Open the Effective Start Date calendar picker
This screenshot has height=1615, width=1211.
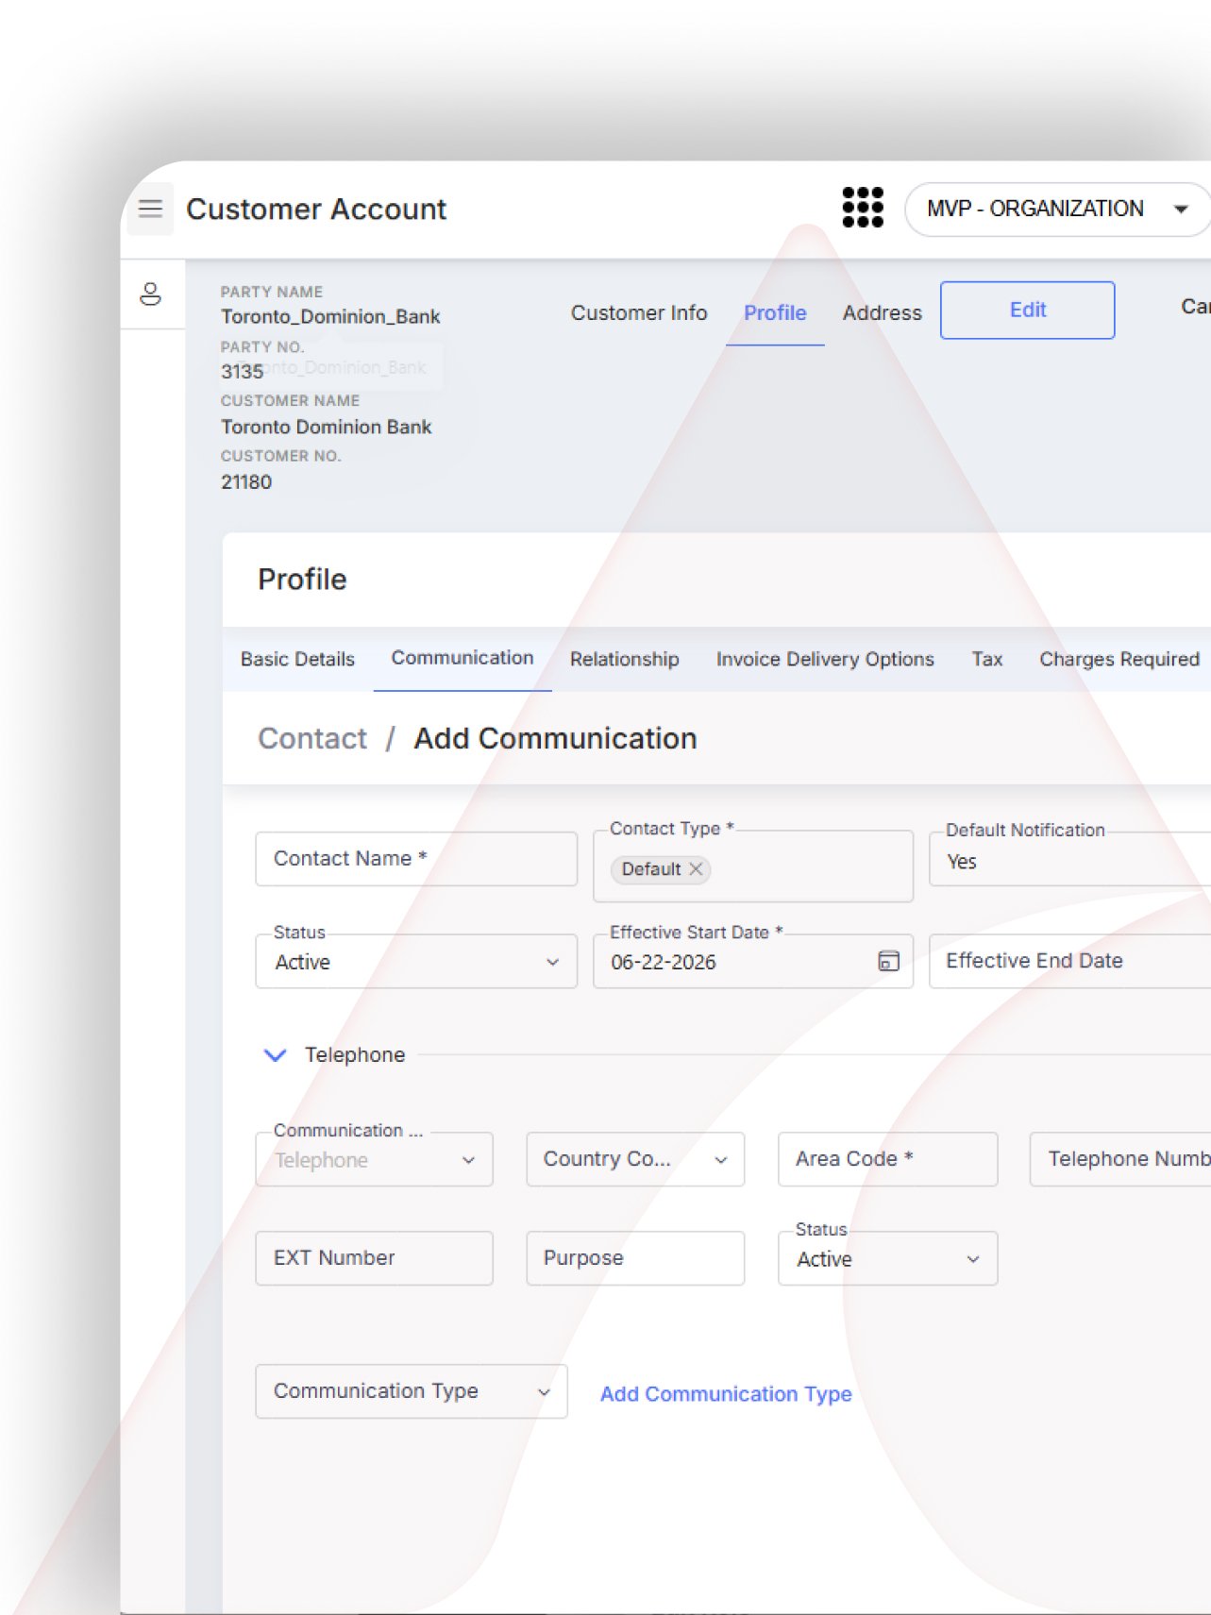coord(888,961)
